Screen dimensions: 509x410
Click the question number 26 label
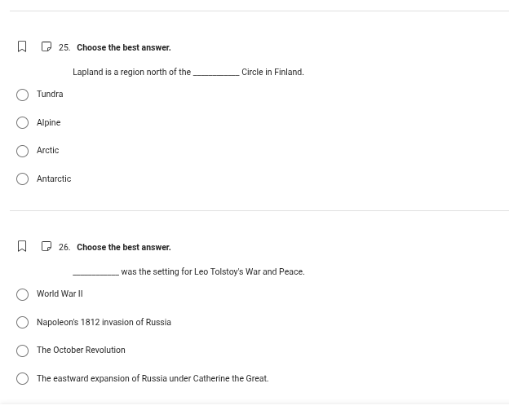(x=64, y=248)
